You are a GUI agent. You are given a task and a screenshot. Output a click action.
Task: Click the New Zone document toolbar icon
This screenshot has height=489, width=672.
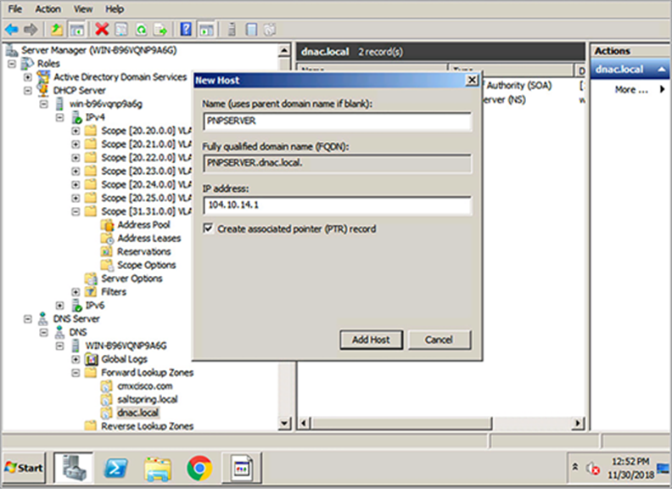tap(251, 30)
